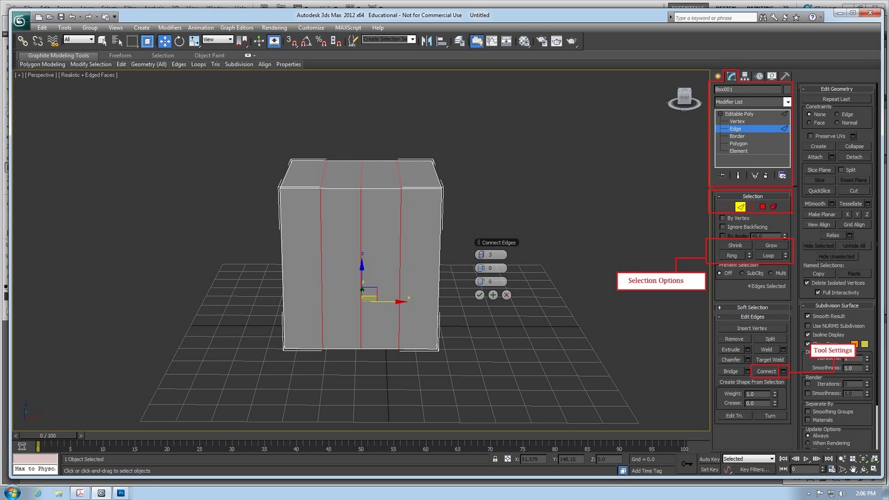
Task: Collapse the Subdivision Surface rollout
Action: click(x=803, y=306)
